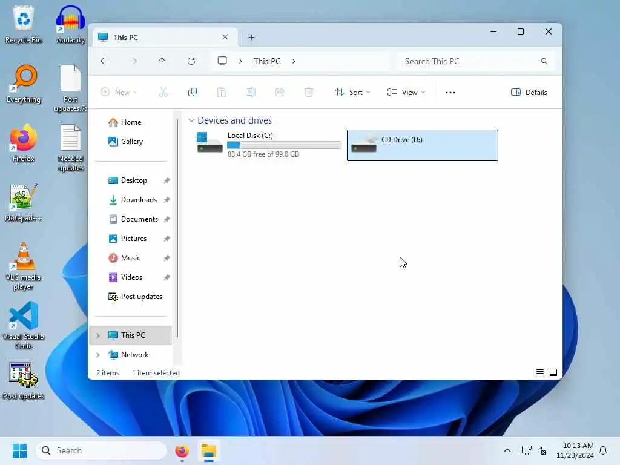Go back with the Back arrow

(x=104, y=61)
